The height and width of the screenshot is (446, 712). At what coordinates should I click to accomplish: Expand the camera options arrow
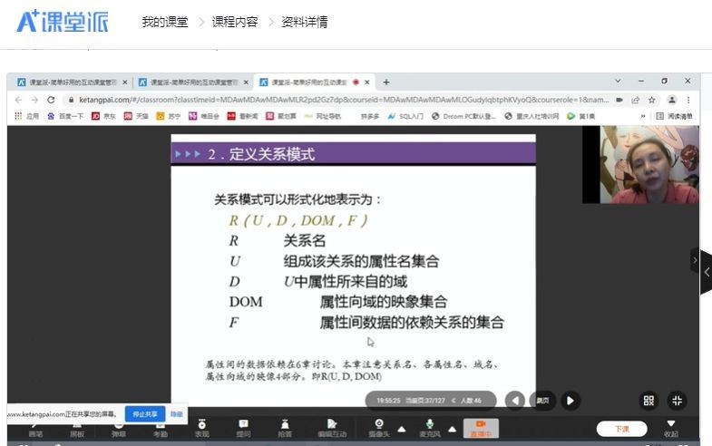(402, 429)
